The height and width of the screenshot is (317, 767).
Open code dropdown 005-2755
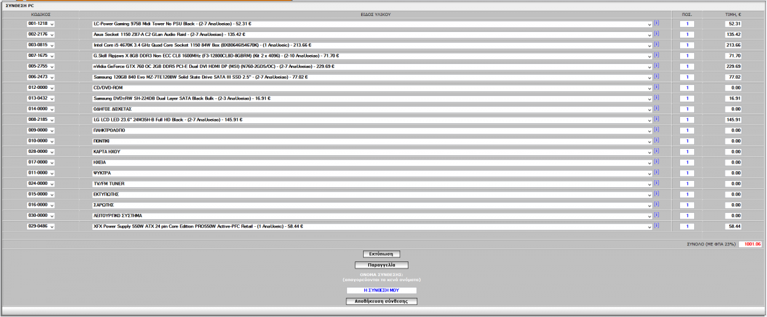point(41,66)
